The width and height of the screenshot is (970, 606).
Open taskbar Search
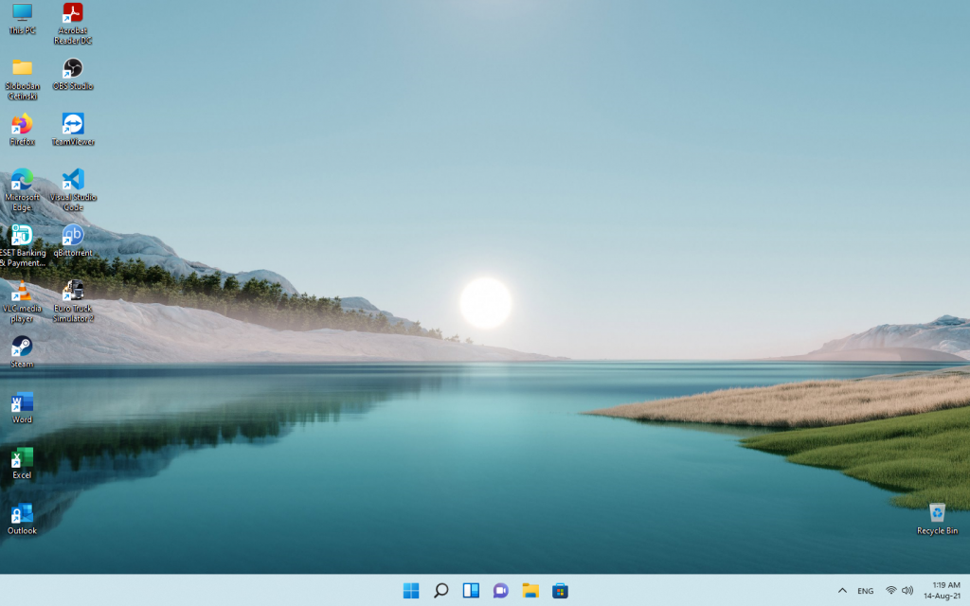(440, 591)
